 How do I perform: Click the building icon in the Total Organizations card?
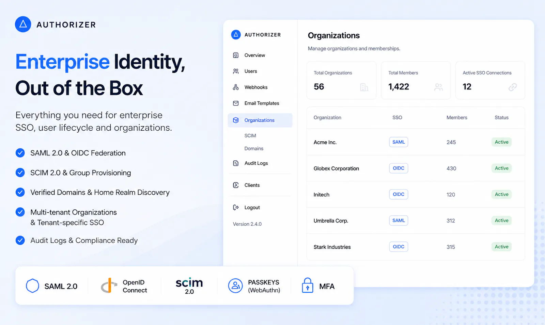click(364, 87)
